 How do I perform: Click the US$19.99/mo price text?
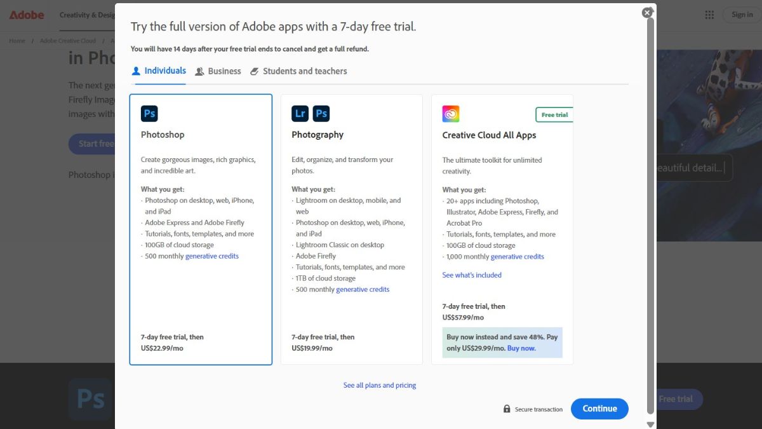point(312,348)
